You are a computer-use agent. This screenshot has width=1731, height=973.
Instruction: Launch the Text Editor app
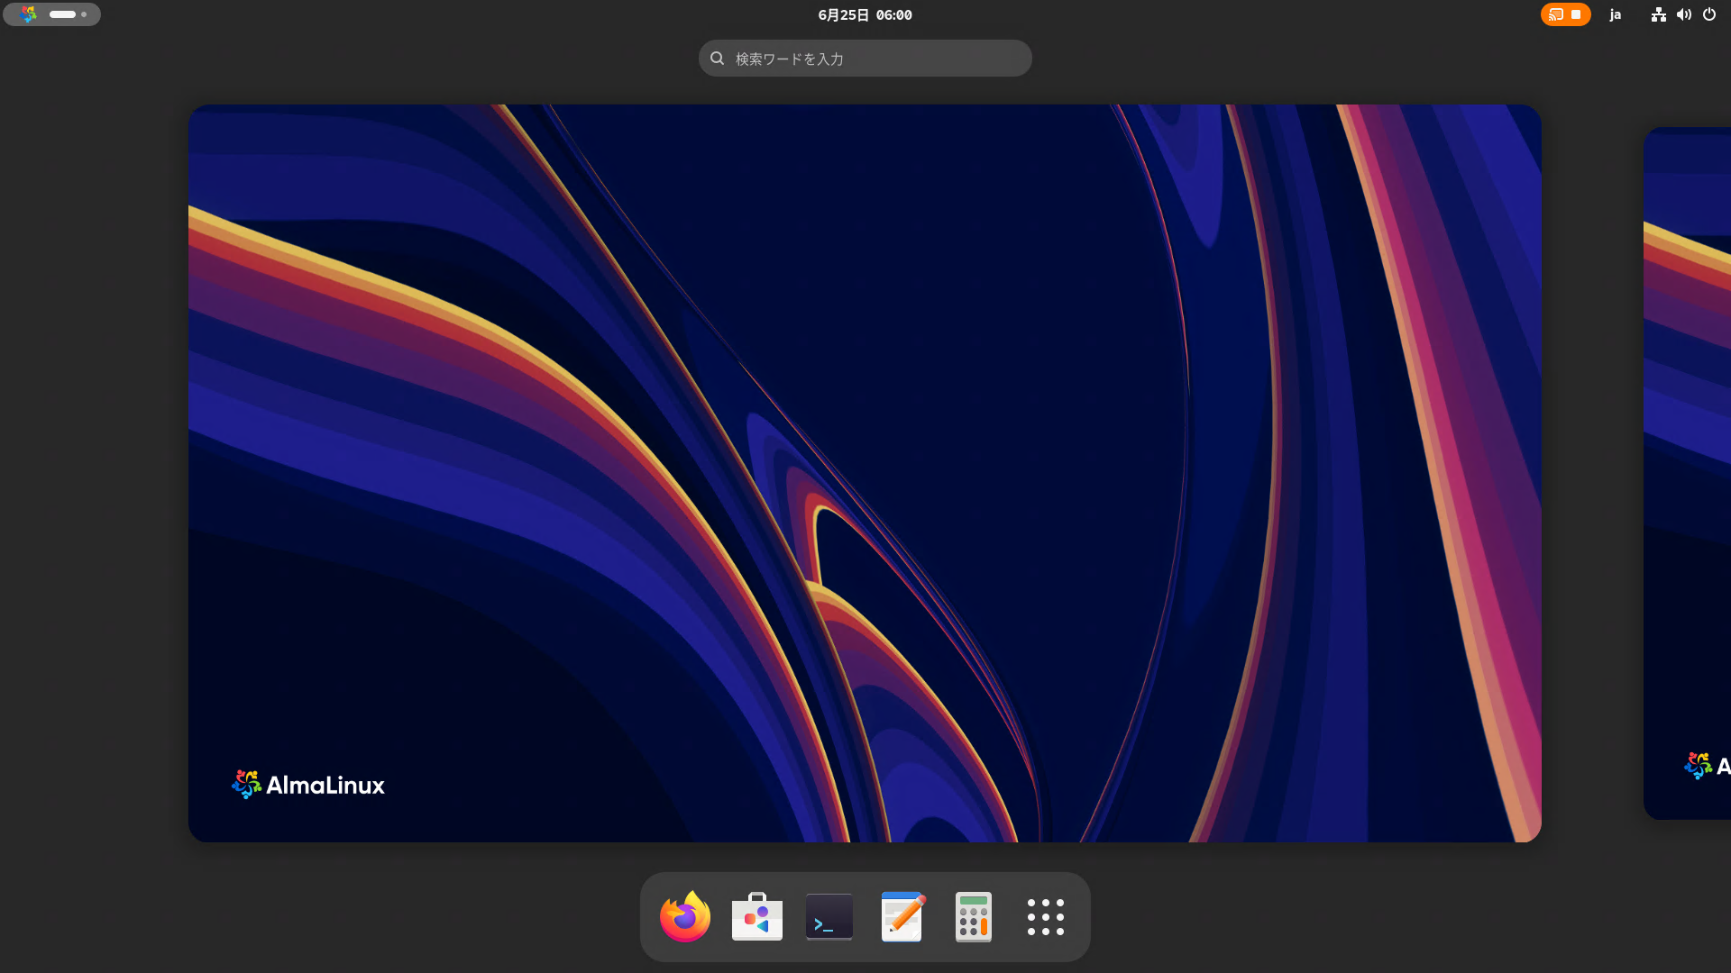(901, 917)
